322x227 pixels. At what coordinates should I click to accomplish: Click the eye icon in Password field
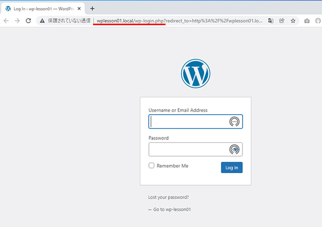coord(234,149)
